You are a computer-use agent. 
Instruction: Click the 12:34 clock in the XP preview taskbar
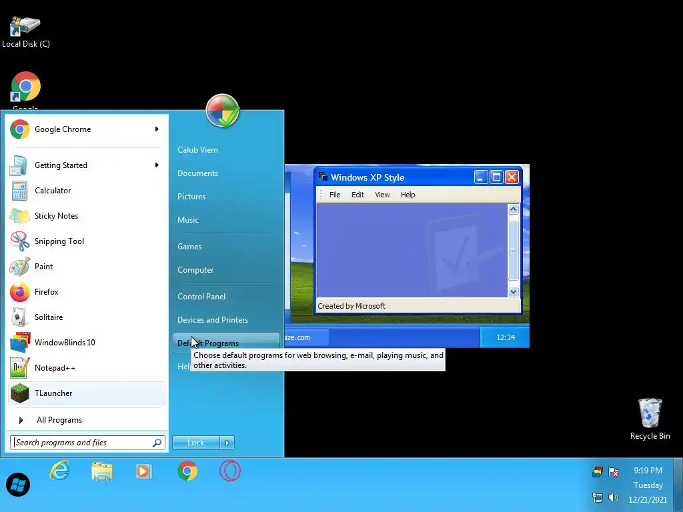coord(506,337)
